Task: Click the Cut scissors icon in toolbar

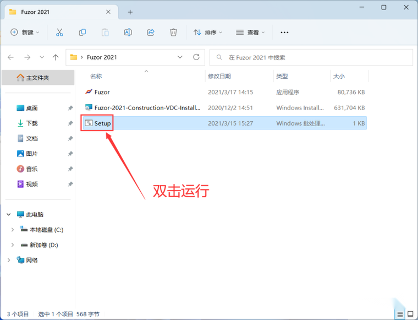Action: [59, 32]
